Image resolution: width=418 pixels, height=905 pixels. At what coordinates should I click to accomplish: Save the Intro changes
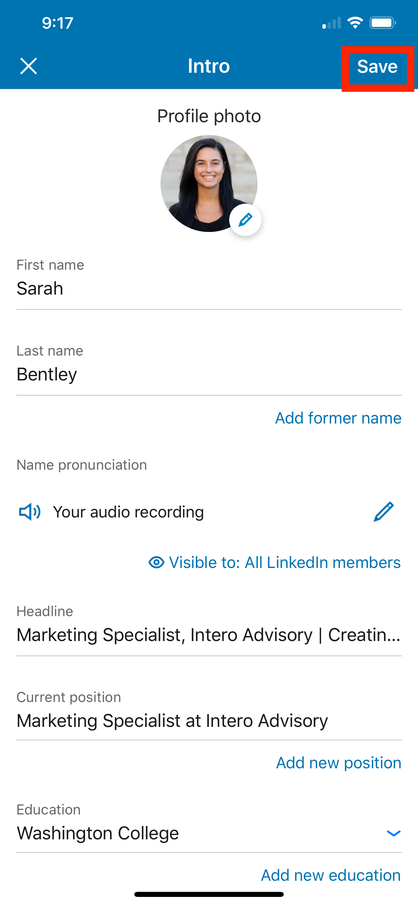click(377, 66)
